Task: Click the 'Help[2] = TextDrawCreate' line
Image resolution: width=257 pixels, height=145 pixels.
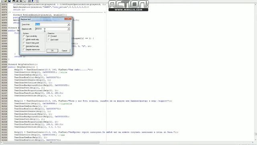Action: [x=96, y=132]
